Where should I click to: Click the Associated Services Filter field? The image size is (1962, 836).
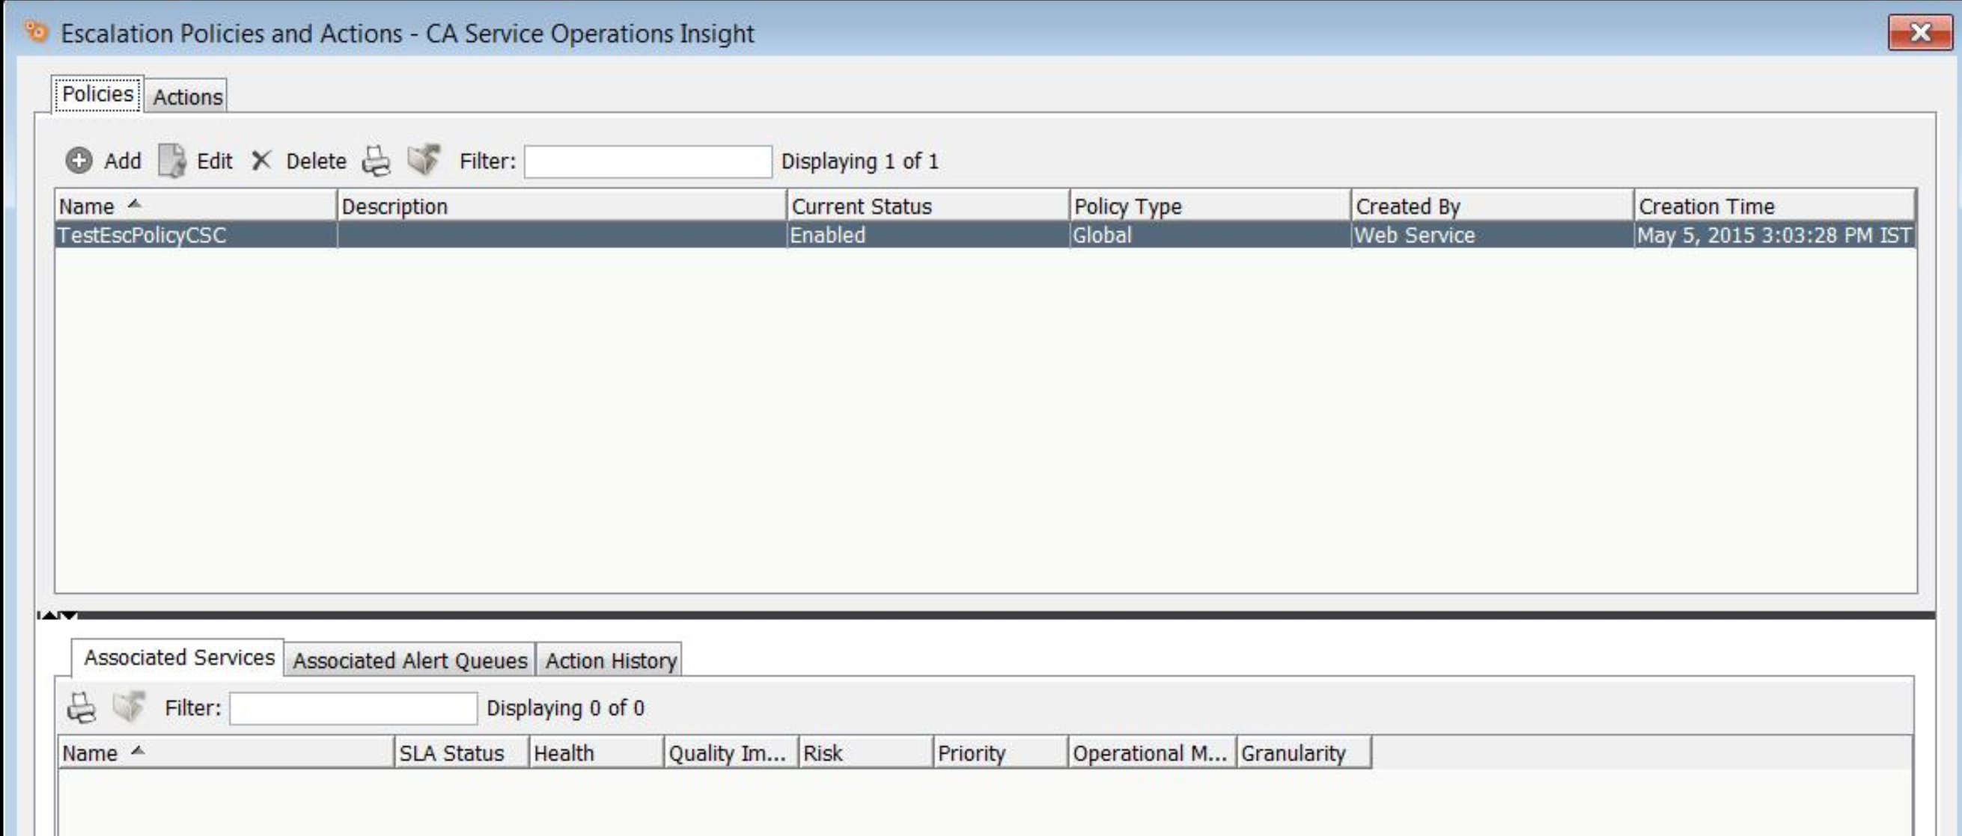pos(353,708)
